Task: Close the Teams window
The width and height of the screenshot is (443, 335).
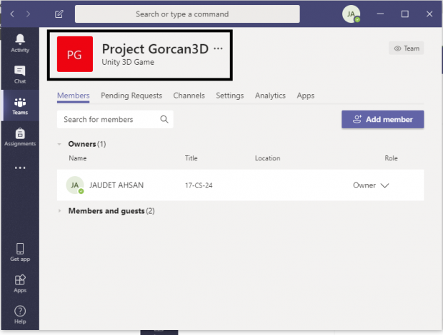Action: tap(429, 14)
